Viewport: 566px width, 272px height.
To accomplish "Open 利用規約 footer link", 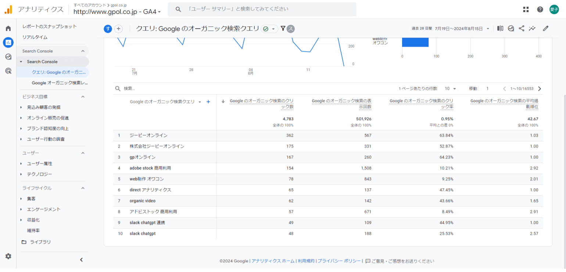I will point(306,261).
